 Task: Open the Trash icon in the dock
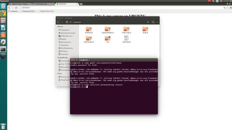tap(3, 126)
